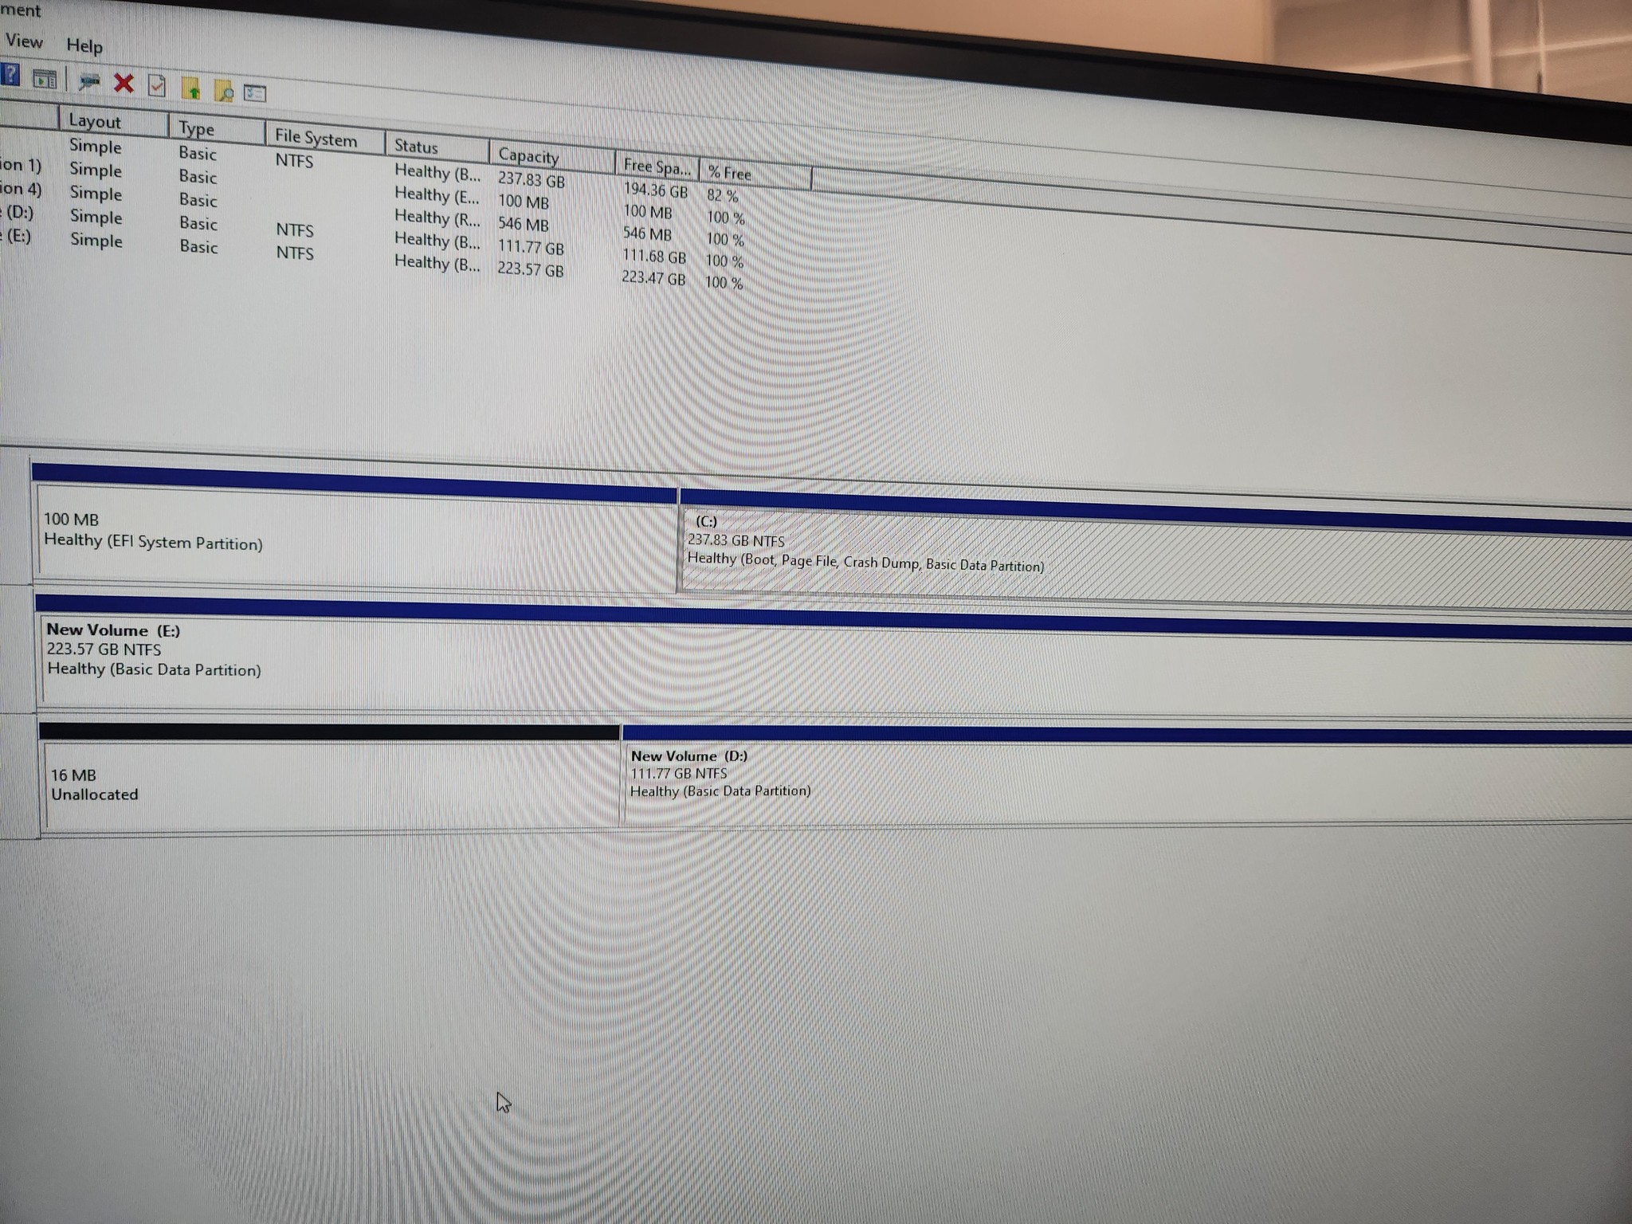Click the settings list view toolbar icon

click(255, 93)
